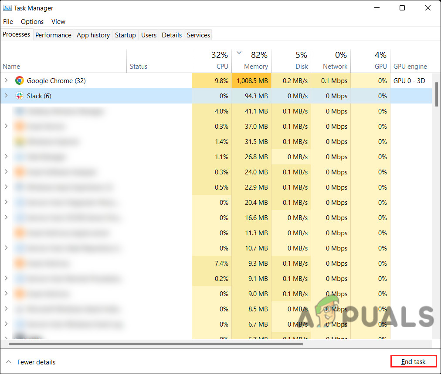Click the Slack icon in the process list
The height and width of the screenshot is (374, 441).
click(x=19, y=96)
